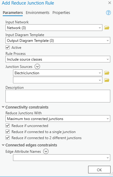The width and height of the screenshot is (113, 177).
Task: Browse folder for empty junction source row
Action: click(107, 80)
